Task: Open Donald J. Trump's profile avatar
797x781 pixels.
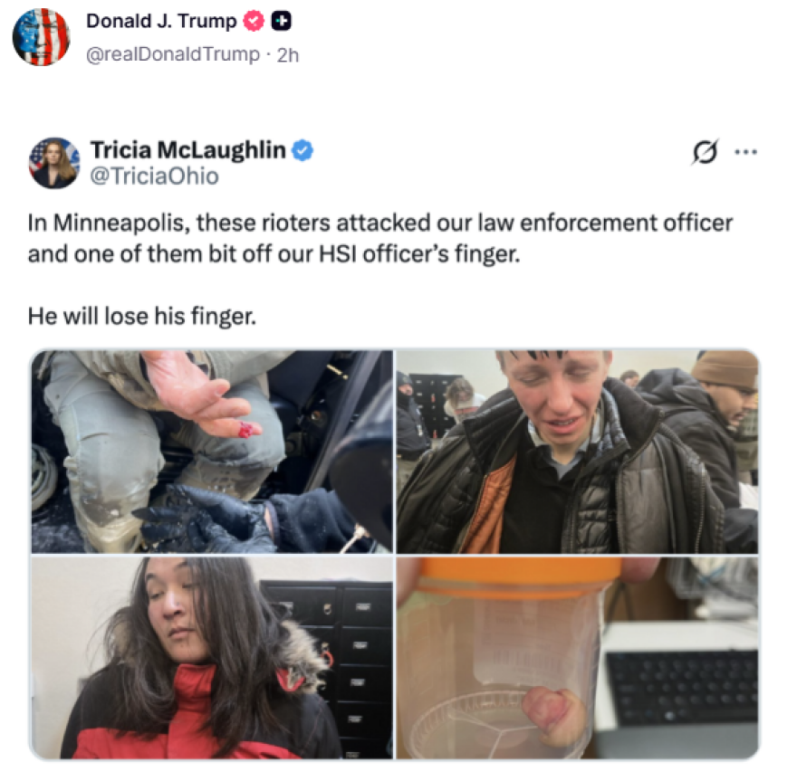Action: 41,37
